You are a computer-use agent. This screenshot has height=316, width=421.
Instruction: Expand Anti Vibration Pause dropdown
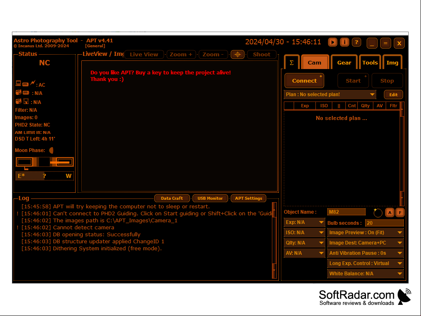[x=366, y=253]
